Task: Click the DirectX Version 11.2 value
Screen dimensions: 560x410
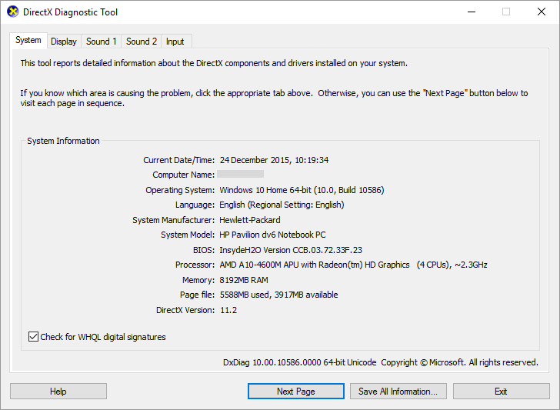Action: click(x=228, y=310)
